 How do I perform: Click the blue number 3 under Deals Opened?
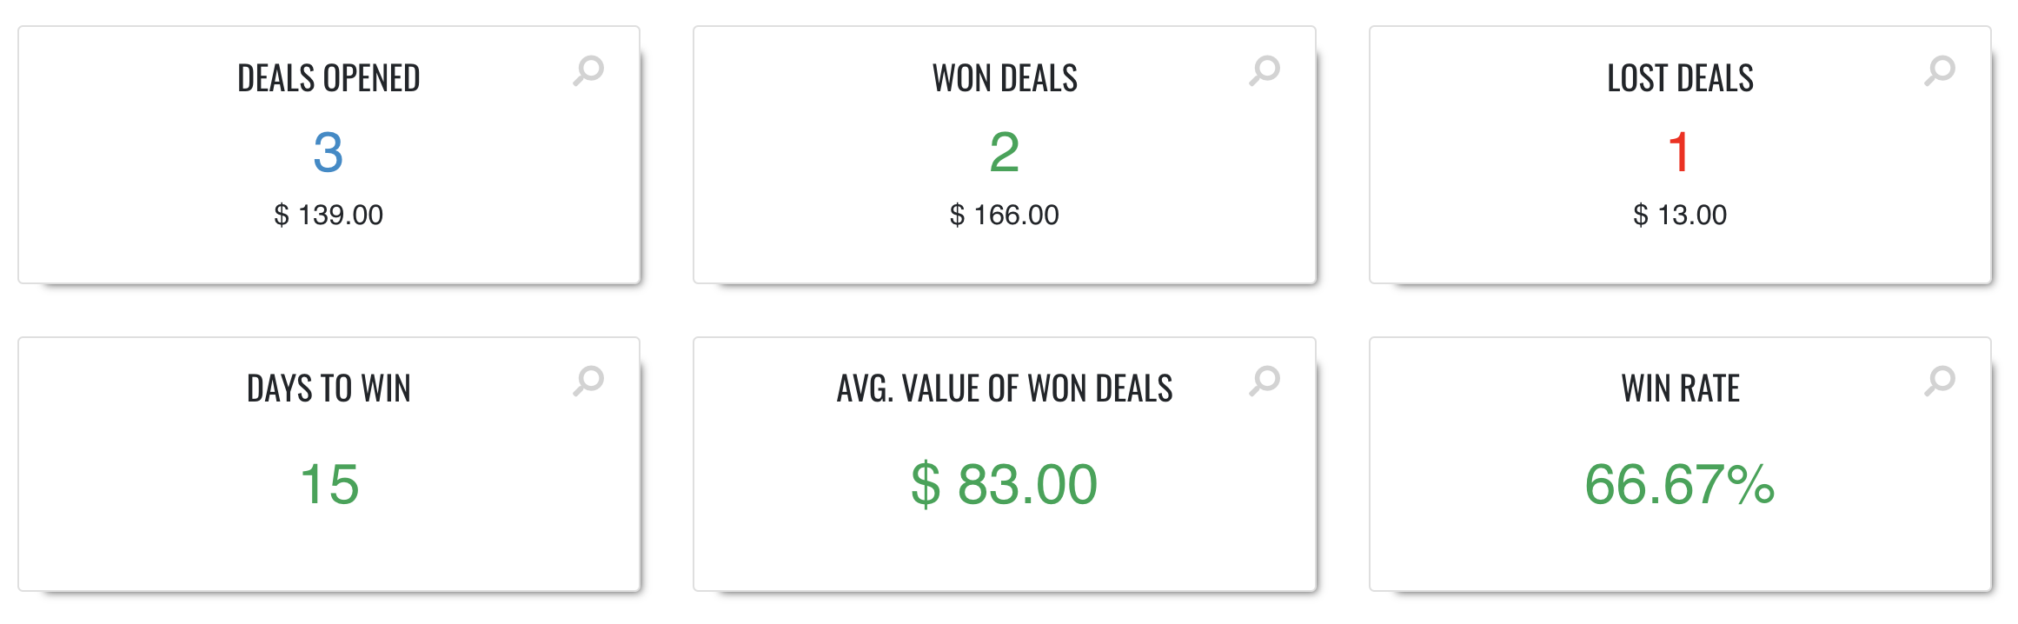(329, 152)
